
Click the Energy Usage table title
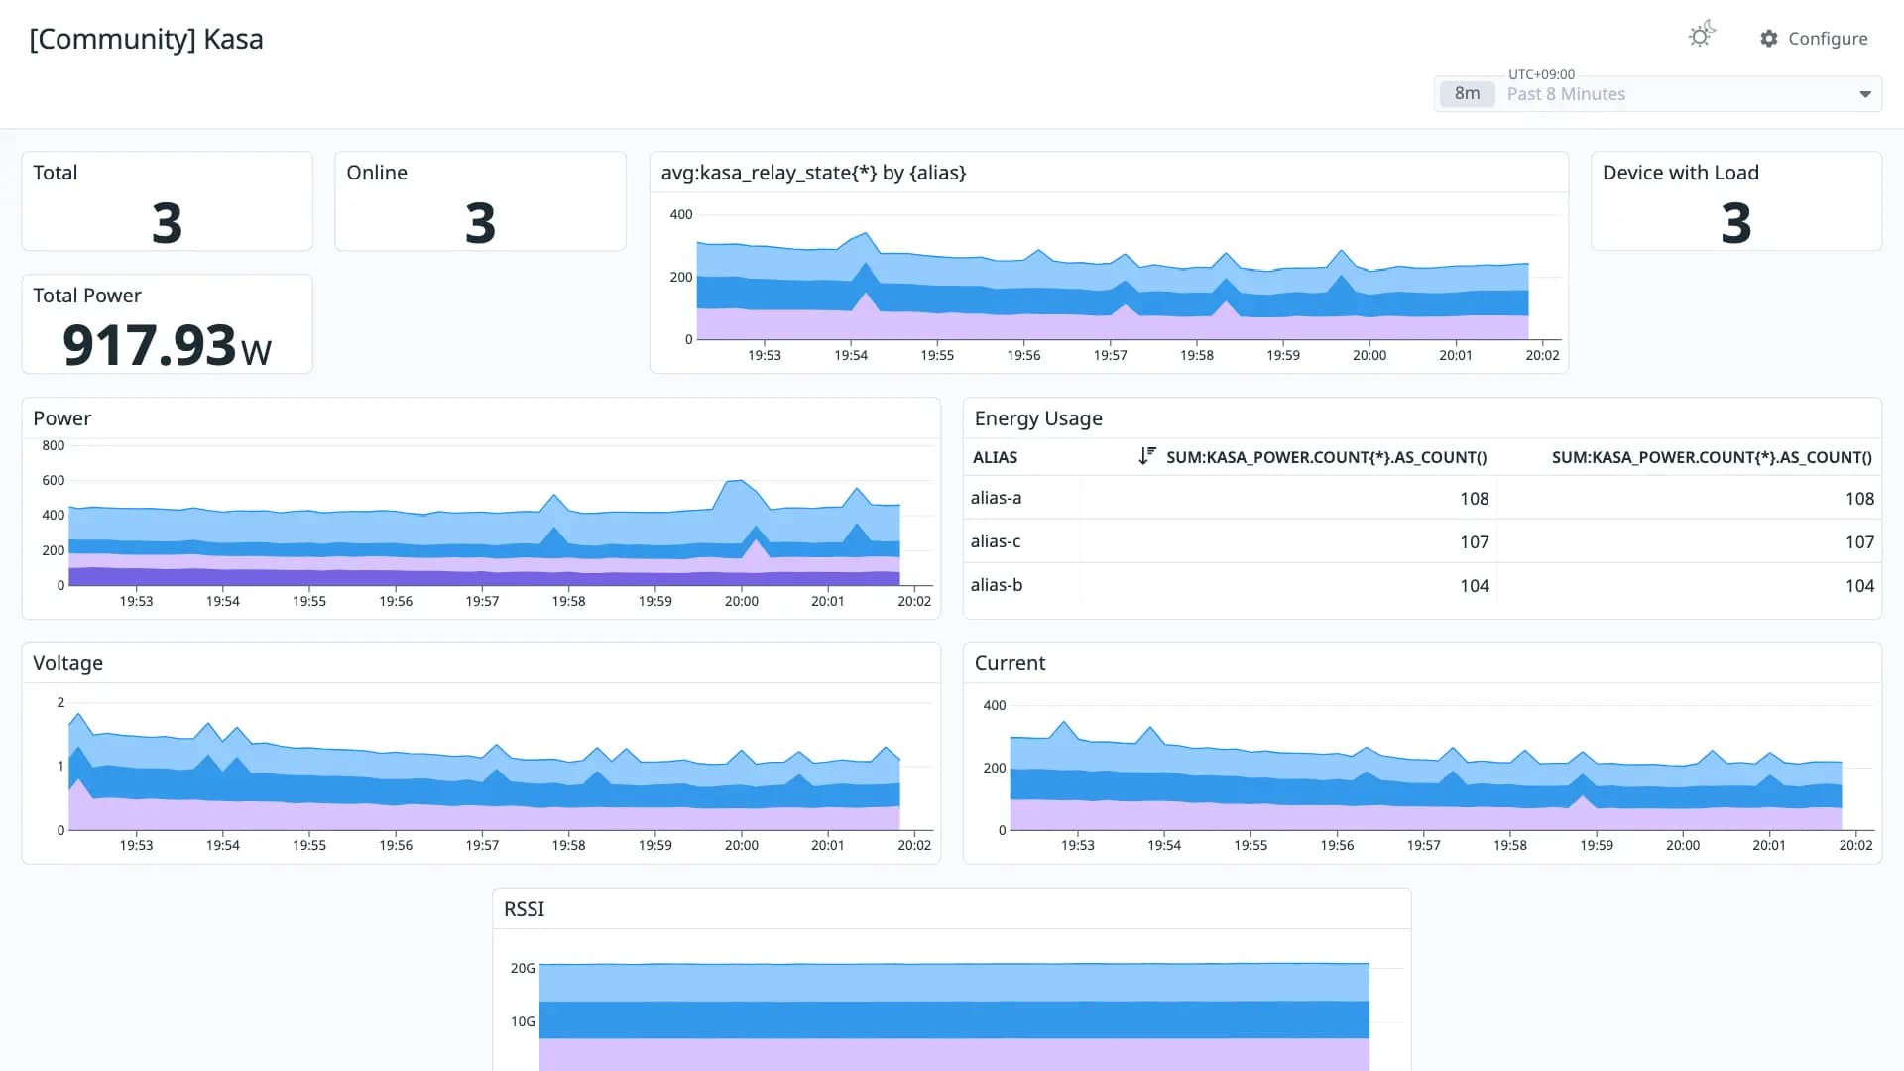point(1038,418)
